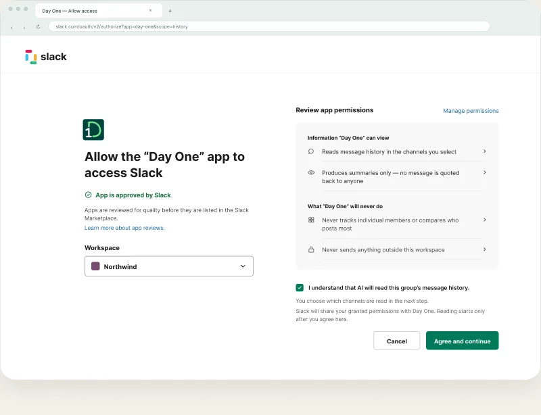Open the Manage permissions link
Viewport: 541px width, 415px height.
471,111
